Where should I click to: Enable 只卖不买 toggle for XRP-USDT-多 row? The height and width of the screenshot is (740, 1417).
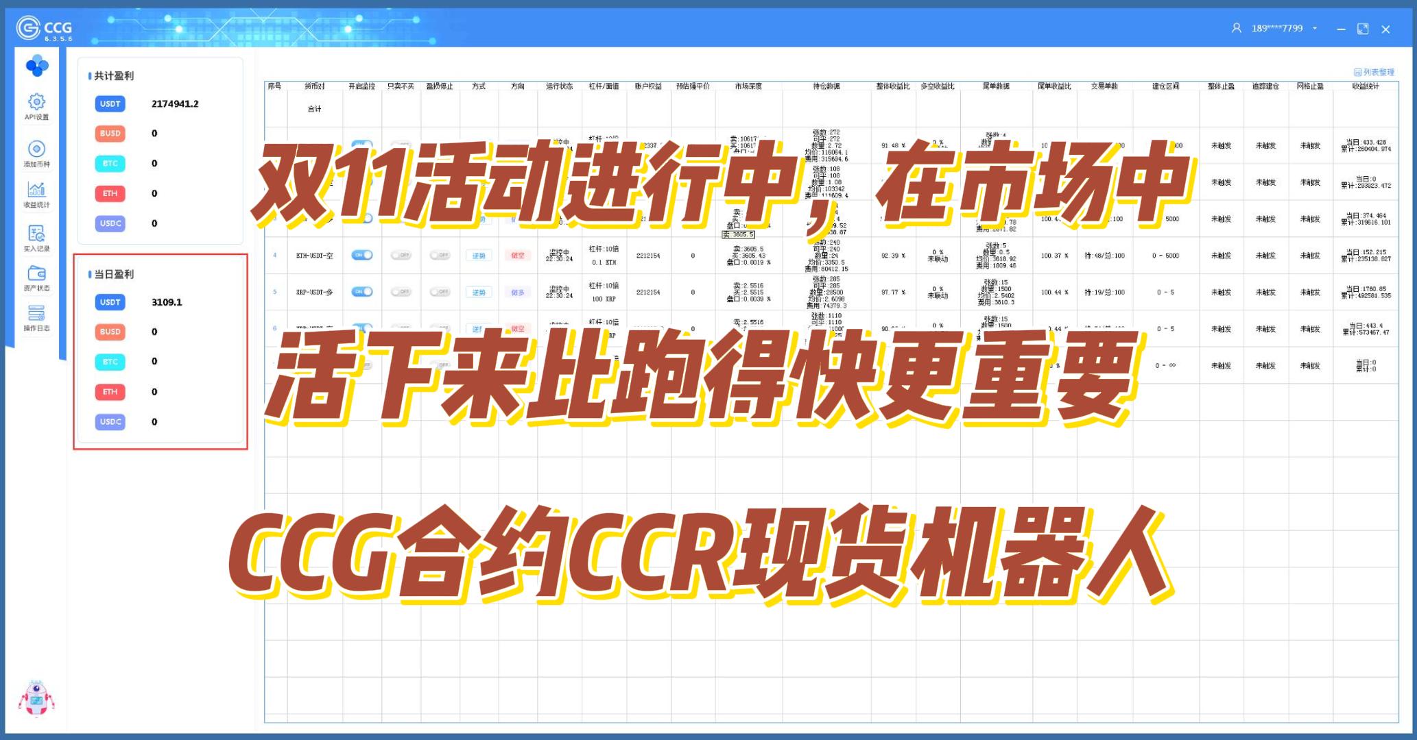click(x=401, y=292)
